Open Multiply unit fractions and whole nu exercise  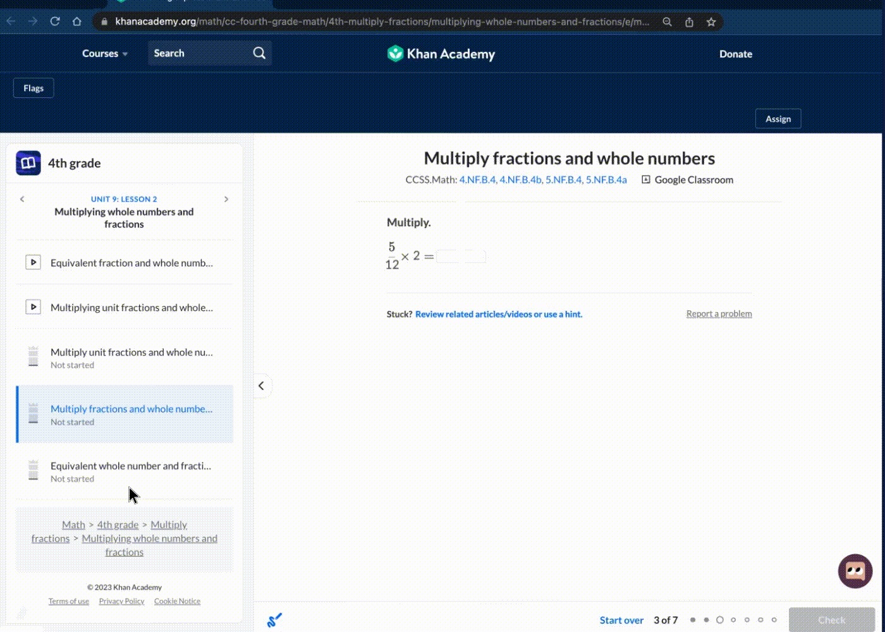(125, 358)
